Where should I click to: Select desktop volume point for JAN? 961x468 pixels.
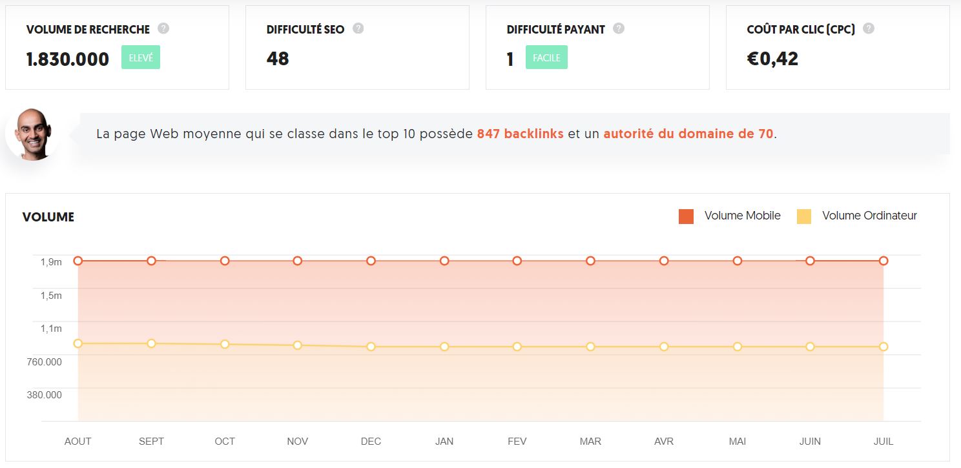(x=444, y=347)
